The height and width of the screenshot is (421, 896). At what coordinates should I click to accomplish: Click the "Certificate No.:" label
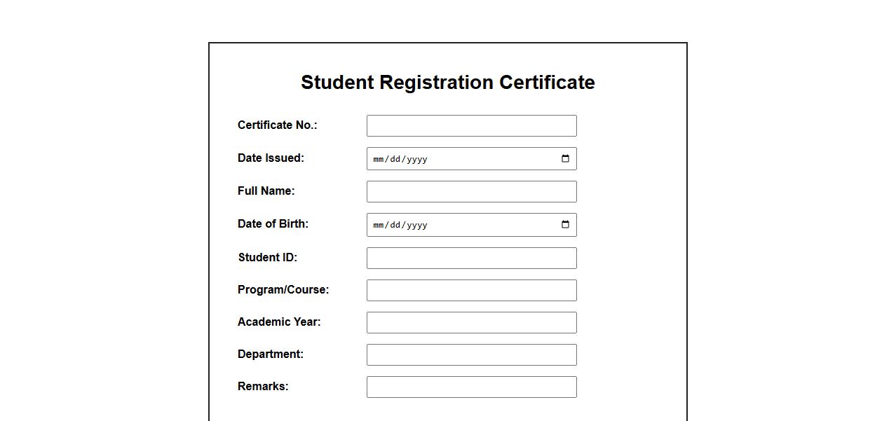(x=277, y=125)
